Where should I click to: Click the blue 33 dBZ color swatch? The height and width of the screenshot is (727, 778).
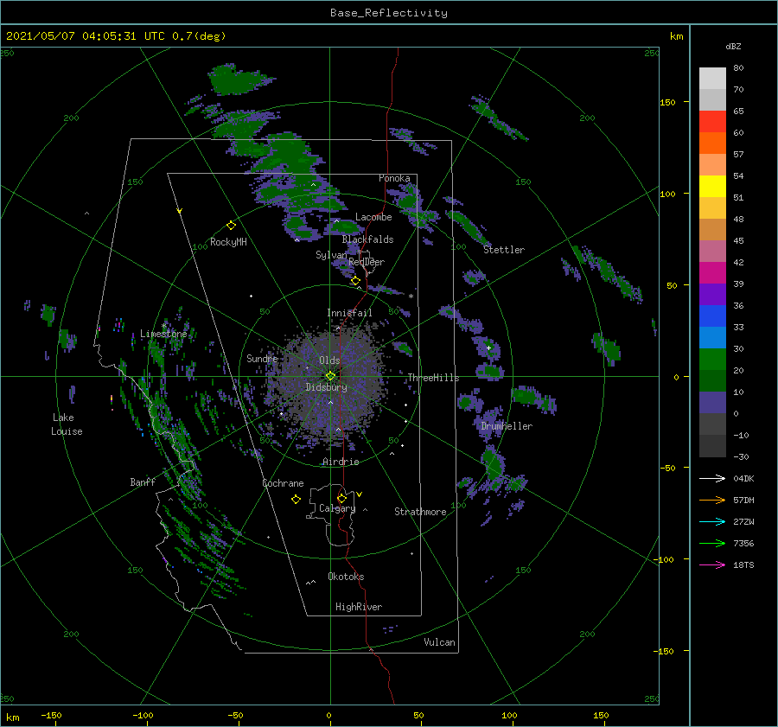(712, 316)
